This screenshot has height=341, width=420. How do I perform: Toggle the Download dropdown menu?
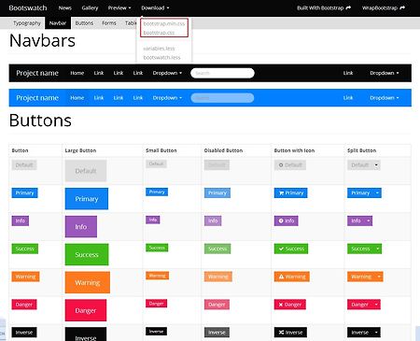(155, 7)
